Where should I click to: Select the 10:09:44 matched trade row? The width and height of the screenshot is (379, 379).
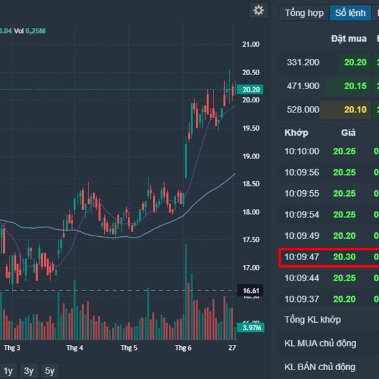330,278
